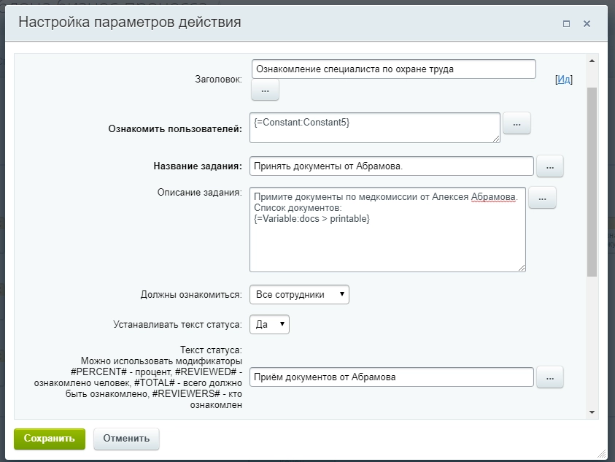Expand the Ознакомить пользователей resize handle
Screen dimensions: 615x462
(498, 140)
